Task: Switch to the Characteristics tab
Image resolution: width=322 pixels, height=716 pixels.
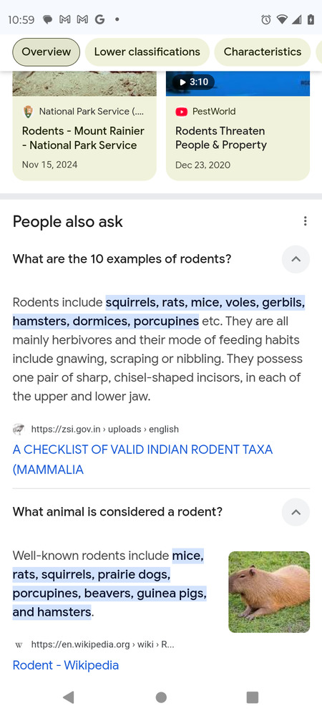Action: pos(263,52)
